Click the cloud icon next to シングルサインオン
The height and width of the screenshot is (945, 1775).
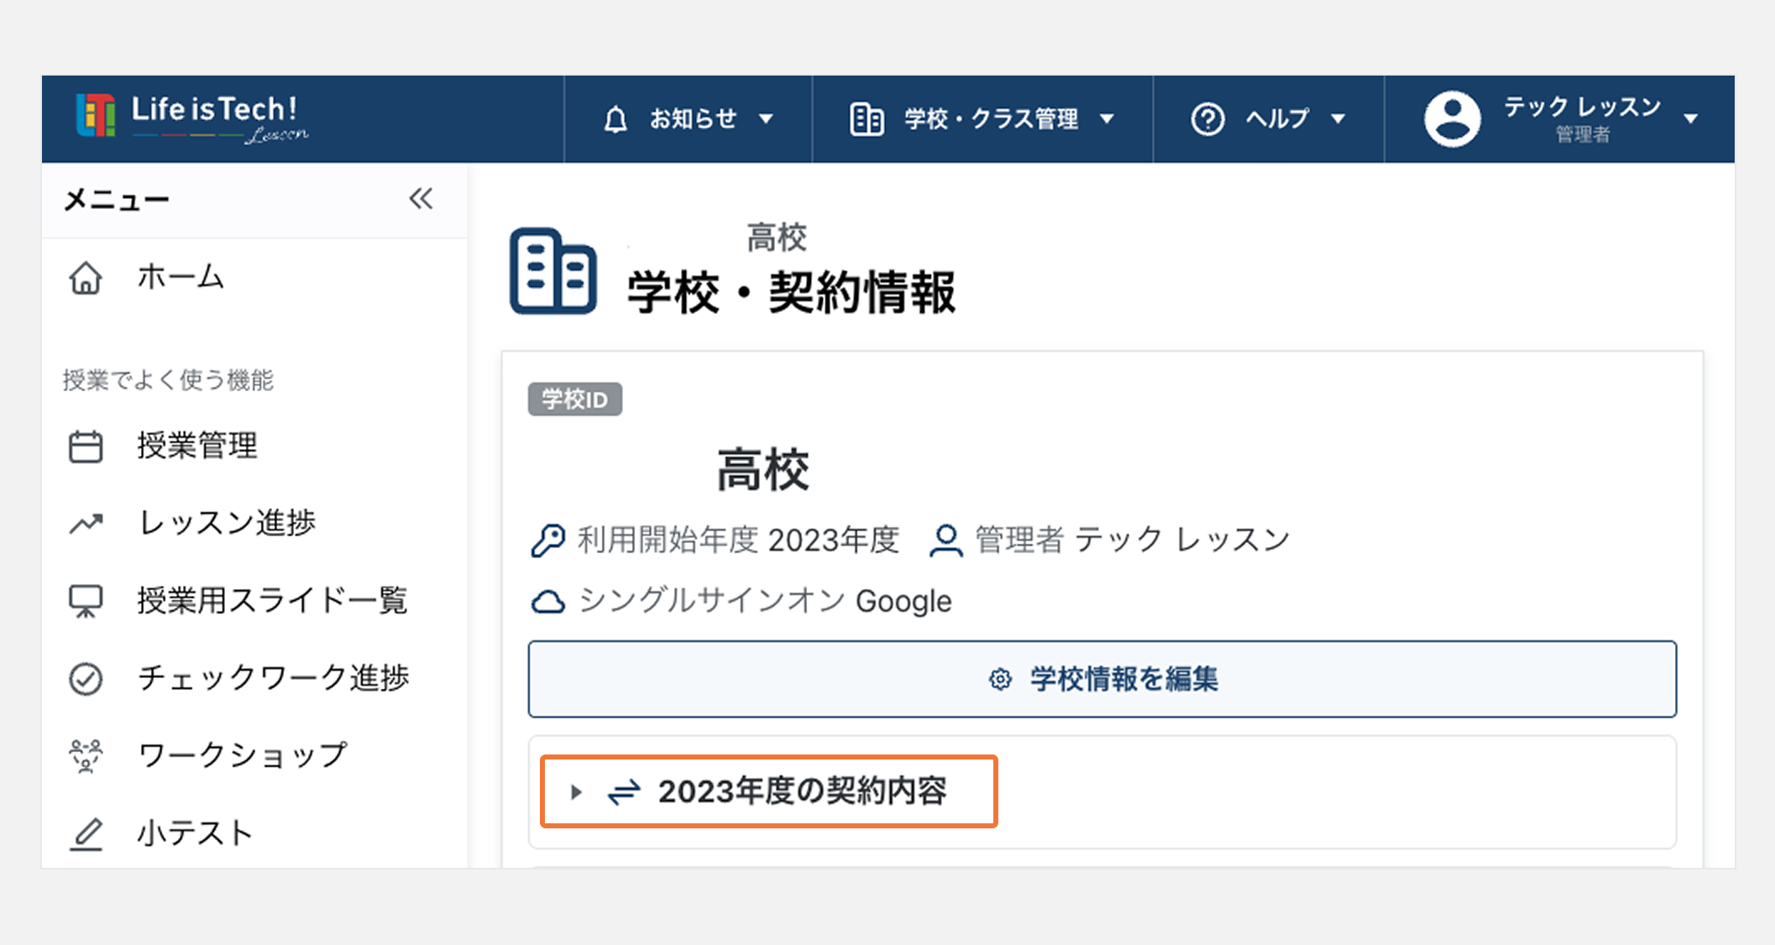coord(547,602)
